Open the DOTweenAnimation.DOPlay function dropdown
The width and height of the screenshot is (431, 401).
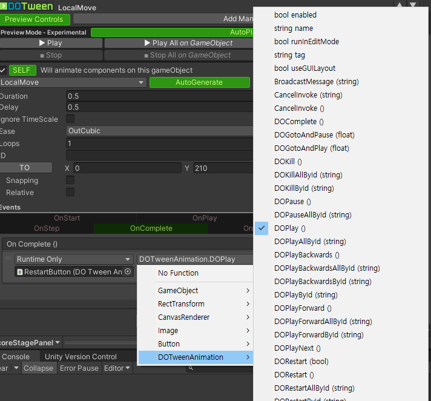(x=195, y=259)
